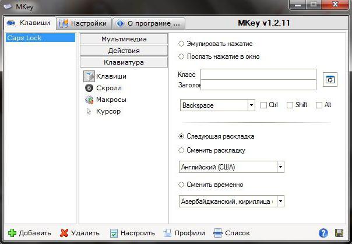Image resolution: width=352 pixels, height=244 pixels.
Task: Click the Курсор arrow icon
Action: coord(89,111)
